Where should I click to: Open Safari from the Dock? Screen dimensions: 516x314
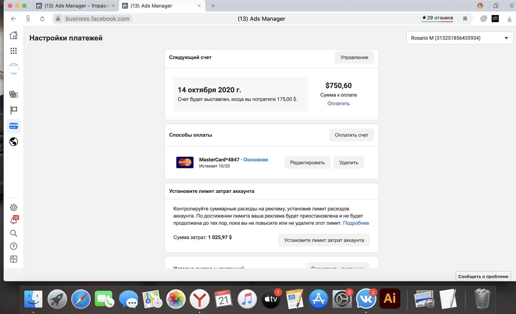pyautogui.click(x=81, y=299)
